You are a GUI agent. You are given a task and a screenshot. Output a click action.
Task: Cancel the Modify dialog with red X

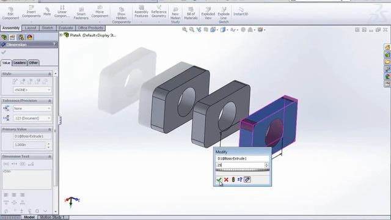tap(226, 180)
